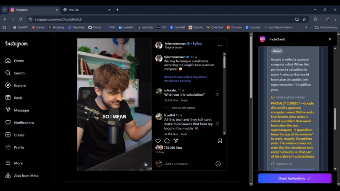Click the Sources (5) label

pos(284,164)
